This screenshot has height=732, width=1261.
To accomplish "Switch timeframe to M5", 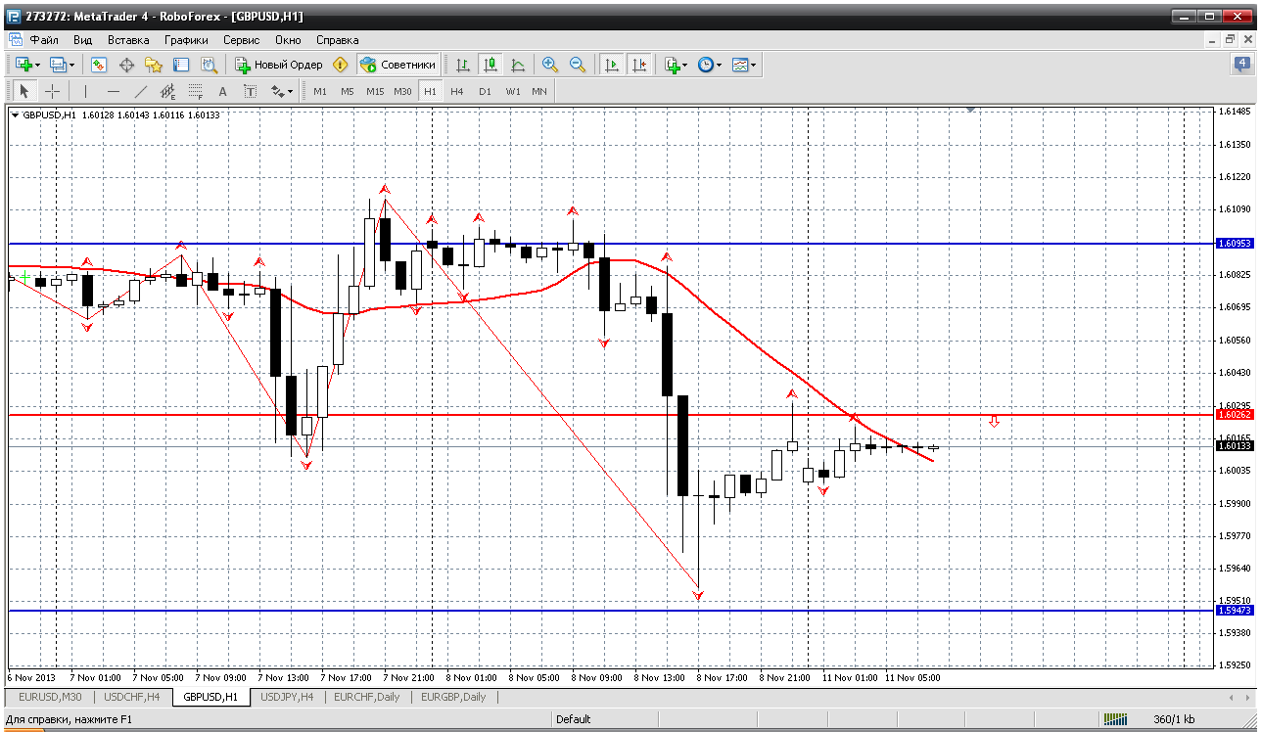I will [348, 91].
